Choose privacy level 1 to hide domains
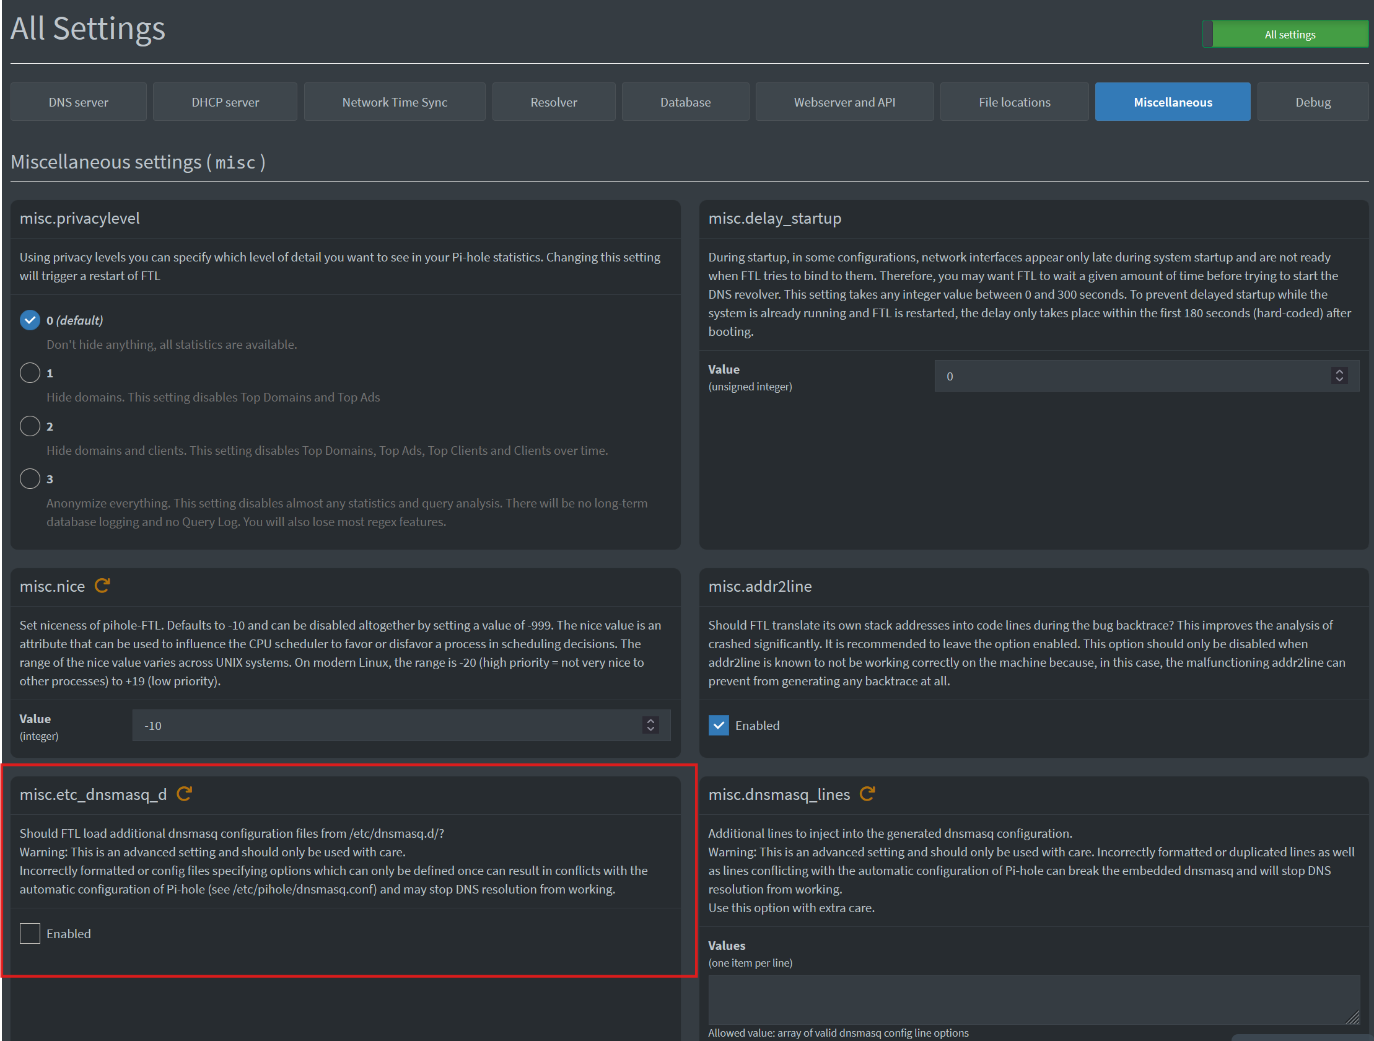1374x1041 pixels. click(x=29, y=372)
